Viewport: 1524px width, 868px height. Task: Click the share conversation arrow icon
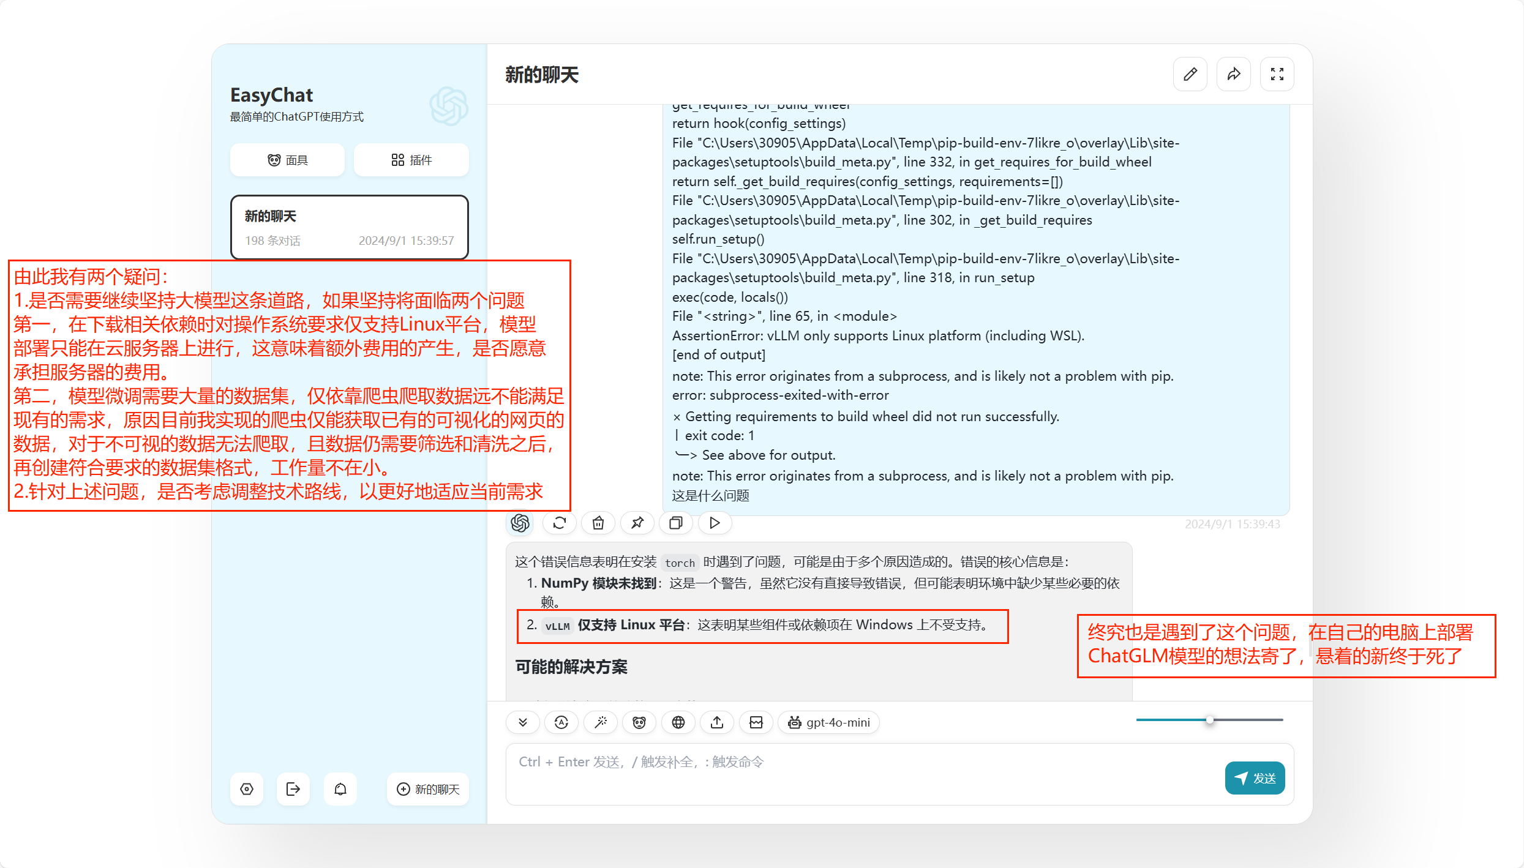coord(1233,74)
